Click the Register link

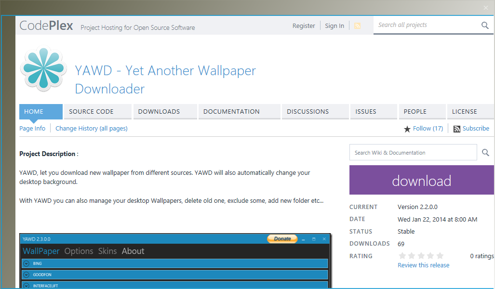304,26
